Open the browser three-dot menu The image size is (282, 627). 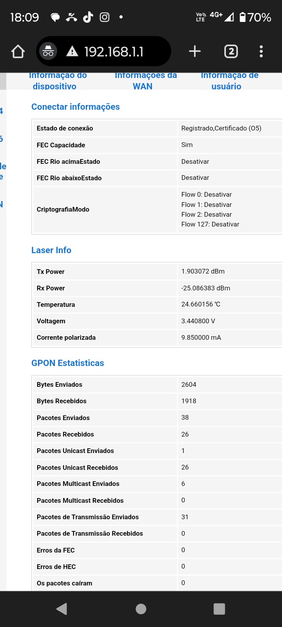261,51
